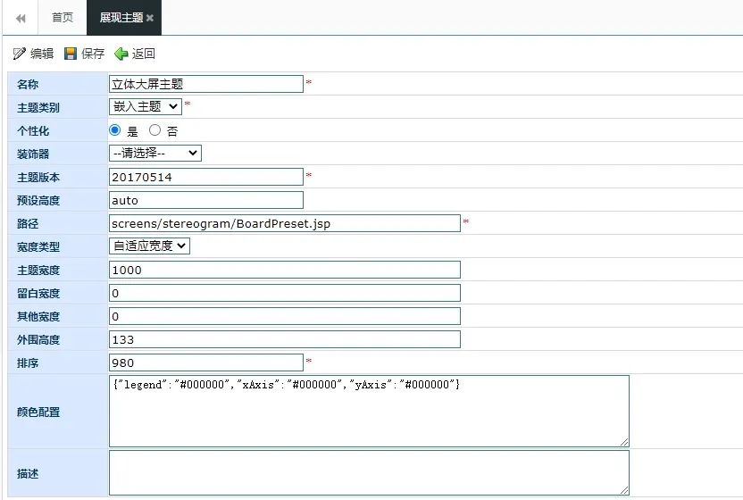Open the 装饰器 dropdown showing --请选择--
Viewport: 743px width, 500px height.
[x=155, y=153]
